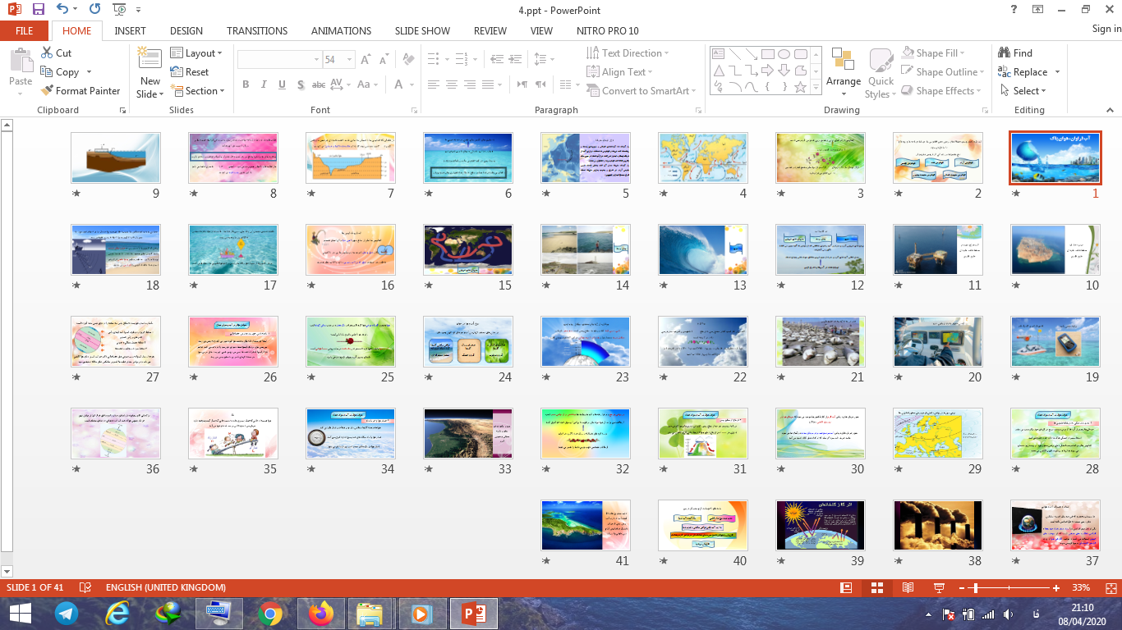Click the Reset button in Slides group

[x=190, y=72]
